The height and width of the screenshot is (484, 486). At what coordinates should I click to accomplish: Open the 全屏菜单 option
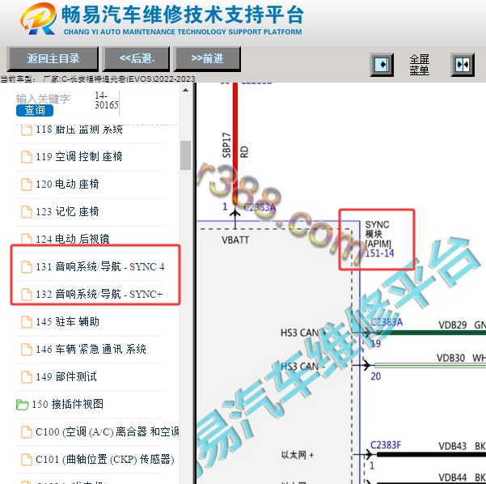click(x=420, y=65)
